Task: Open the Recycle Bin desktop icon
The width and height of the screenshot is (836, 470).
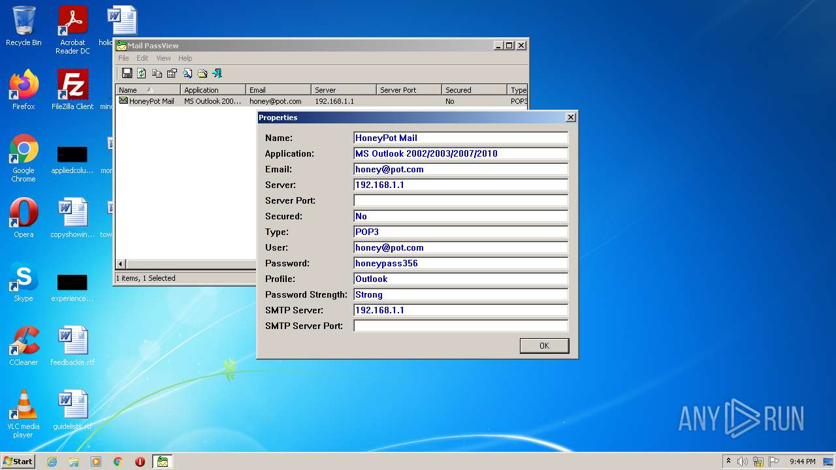Action: click(x=24, y=26)
